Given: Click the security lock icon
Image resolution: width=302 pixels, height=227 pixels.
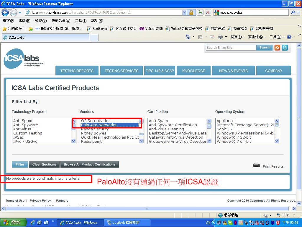Looking at the screenshot, I should (191, 12).
